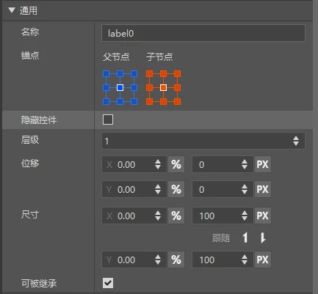Select bottom-center anchor in orange 子节点 grid

[x=163, y=101]
